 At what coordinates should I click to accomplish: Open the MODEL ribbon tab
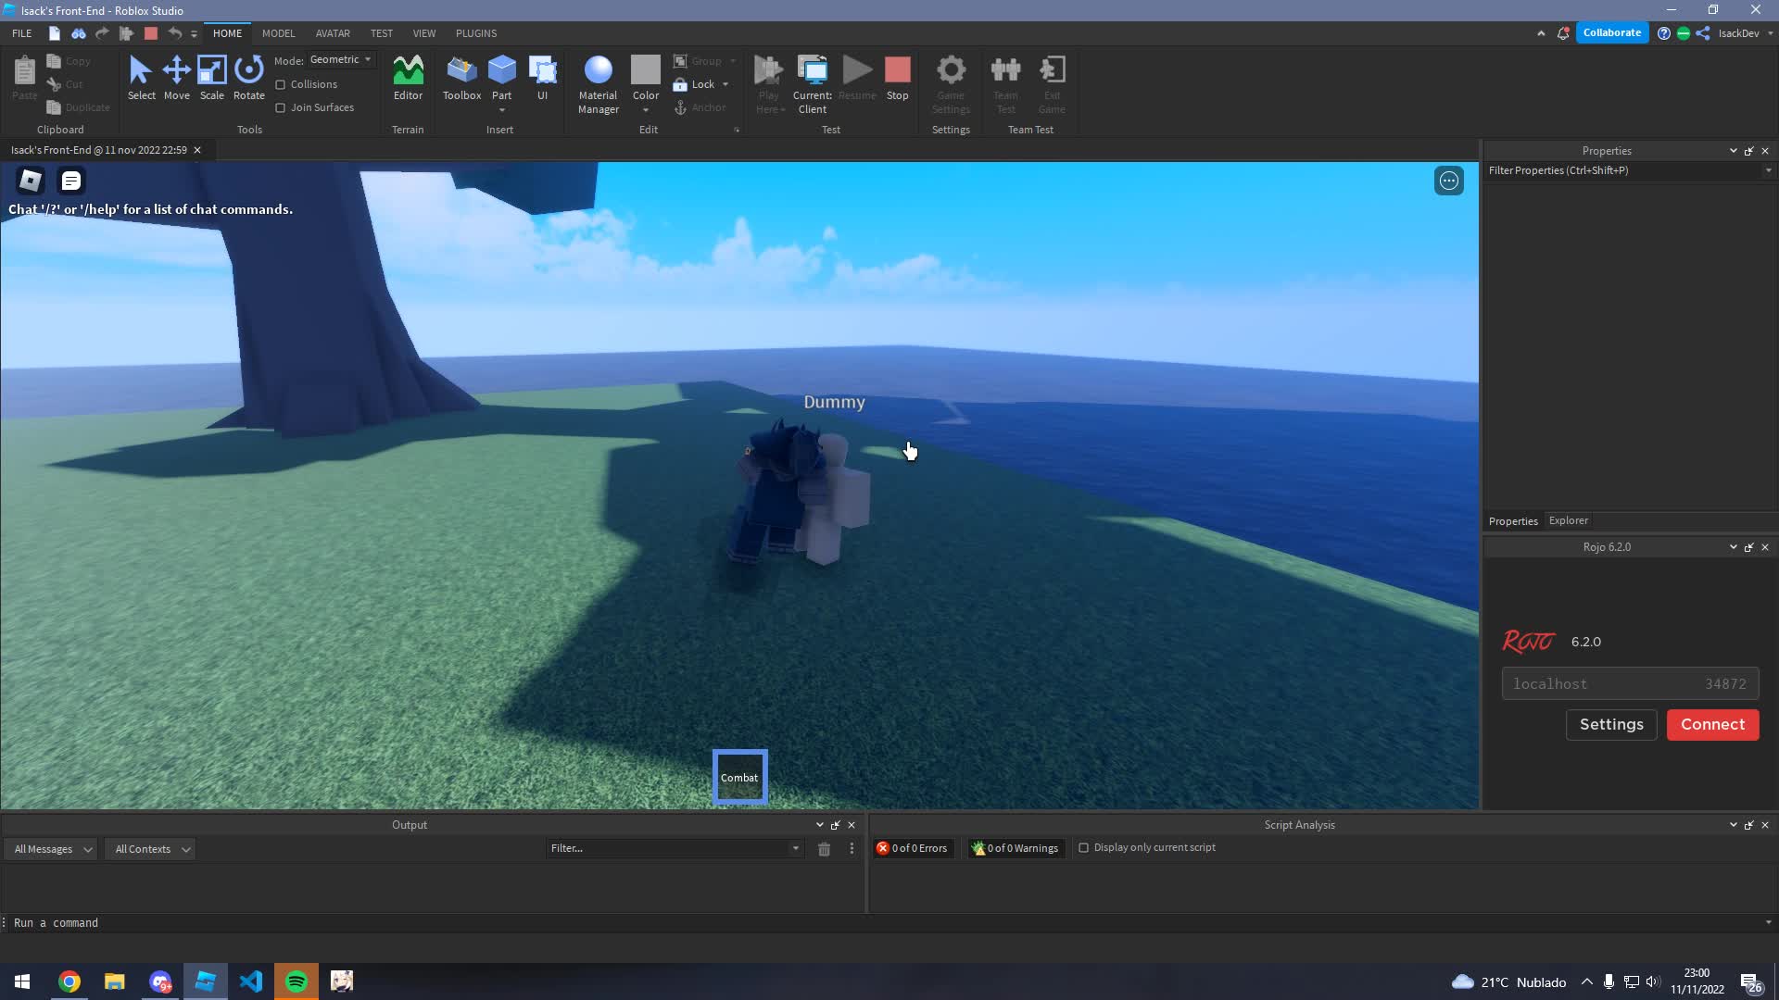tap(278, 33)
